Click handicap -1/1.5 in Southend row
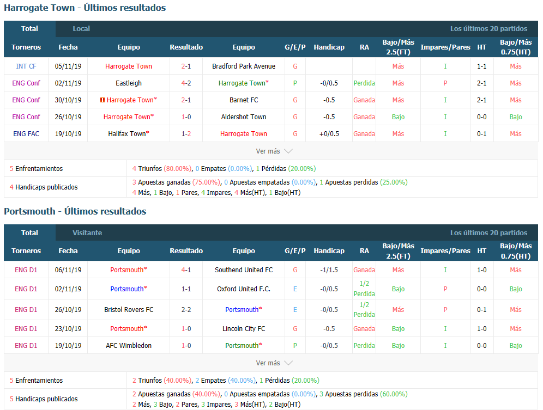Viewport: 543px width, 410px height. [329, 270]
